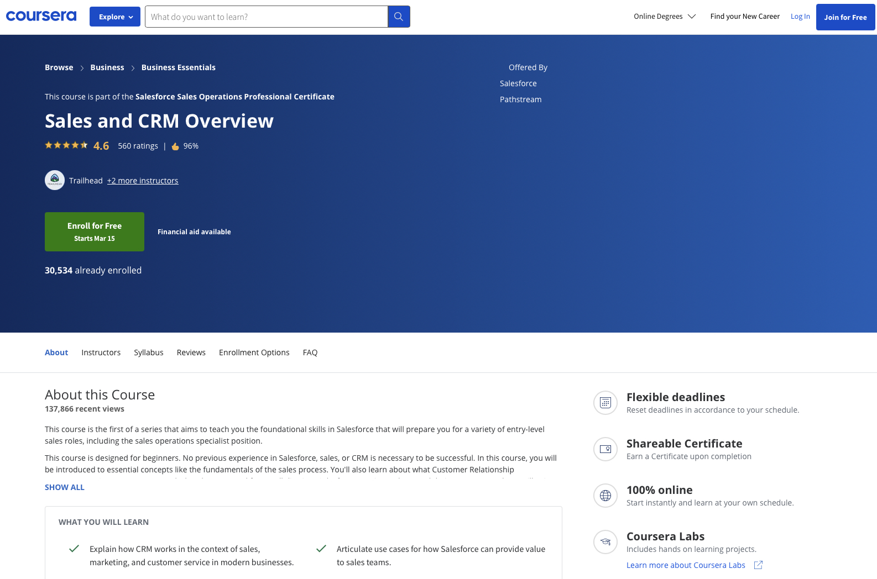Click the Shareable Certificate heading

click(684, 444)
